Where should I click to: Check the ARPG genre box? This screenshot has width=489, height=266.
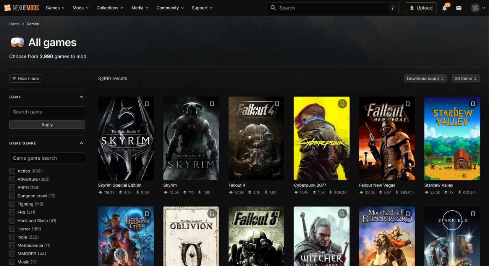point(12,187)
